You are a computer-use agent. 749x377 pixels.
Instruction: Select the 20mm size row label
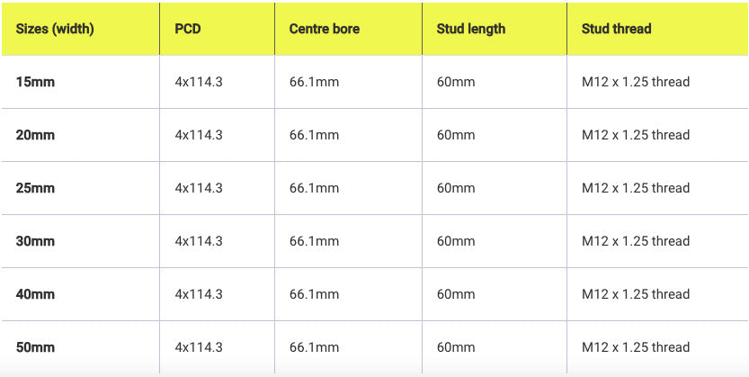pos(36,135)
